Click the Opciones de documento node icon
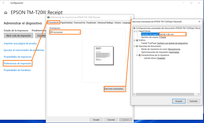Image resolution: width=204 pixels, height=123 pixels. pos(137,46)
